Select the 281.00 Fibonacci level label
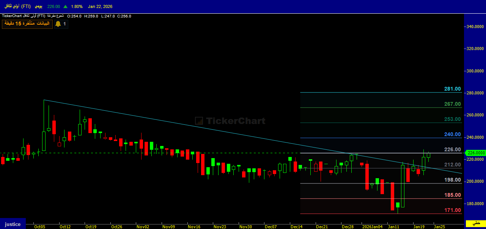486x229 pixels. [452, 89]
